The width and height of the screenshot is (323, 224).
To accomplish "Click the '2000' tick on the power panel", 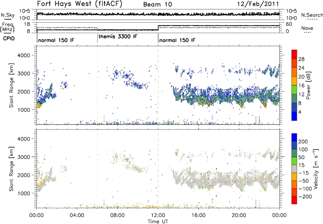I will pos(24,91).
